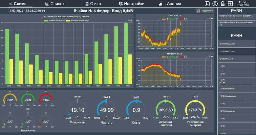Click the bar chart icon beside Анализ

160,4
